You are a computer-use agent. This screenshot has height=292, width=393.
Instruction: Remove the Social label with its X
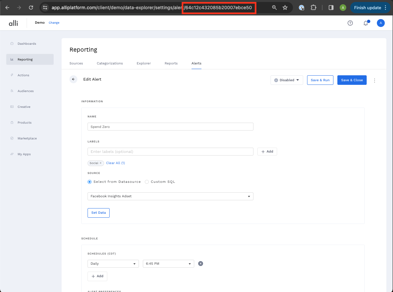point(100,163)
